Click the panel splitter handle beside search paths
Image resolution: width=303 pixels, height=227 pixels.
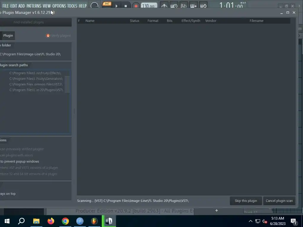[x=74, y=111]
